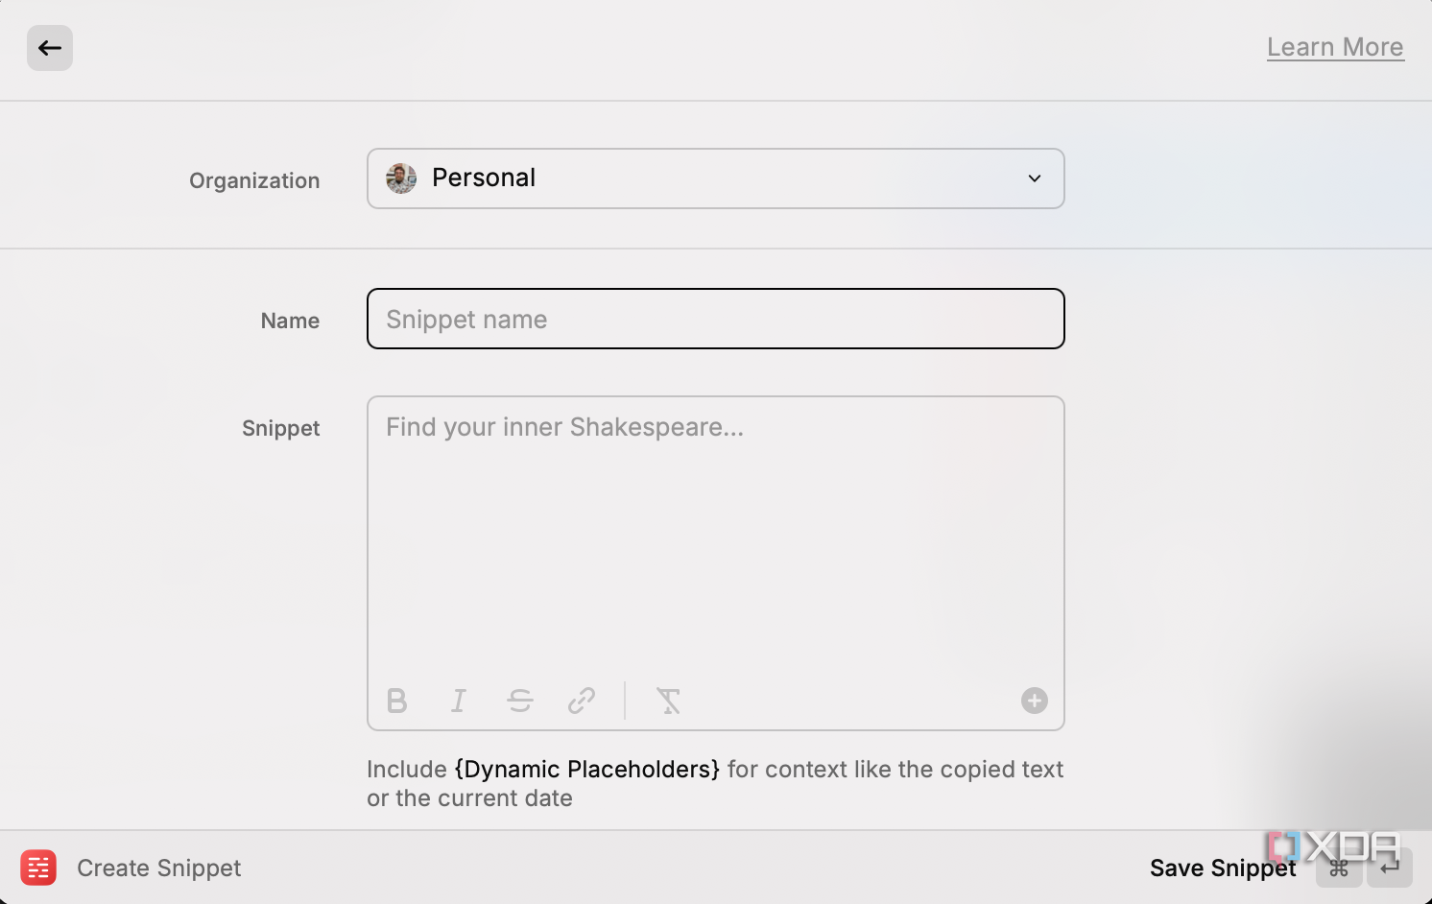
Task: Click the Return key shortcut hint
Action: tap(1389, 868)
